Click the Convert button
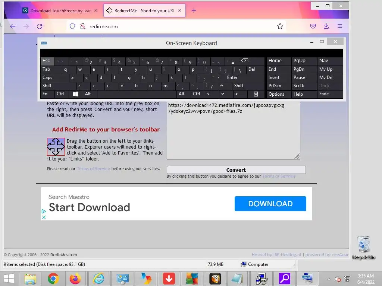This screenshot has width=382, height=286. click(236, 170)
